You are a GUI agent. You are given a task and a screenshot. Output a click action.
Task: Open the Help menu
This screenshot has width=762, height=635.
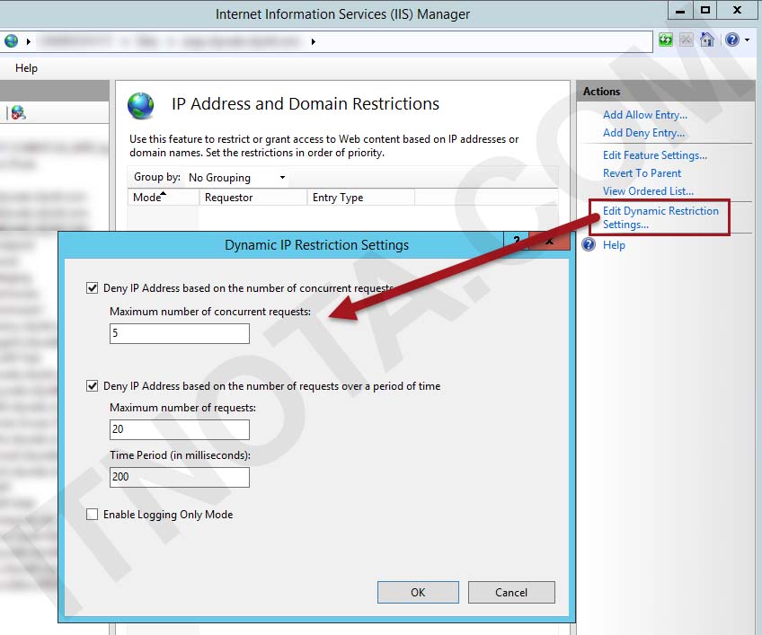tap(26, 68)
